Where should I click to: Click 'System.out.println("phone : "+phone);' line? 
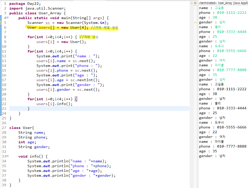click(69, 166)
